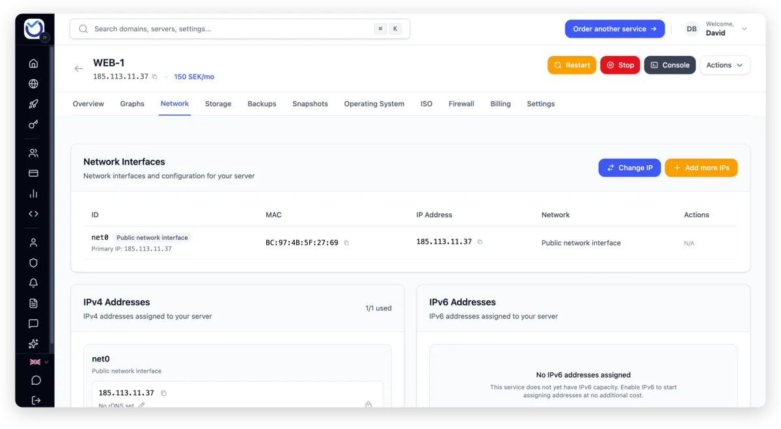
Task: Click the Restart button
Action: [571, 65]
